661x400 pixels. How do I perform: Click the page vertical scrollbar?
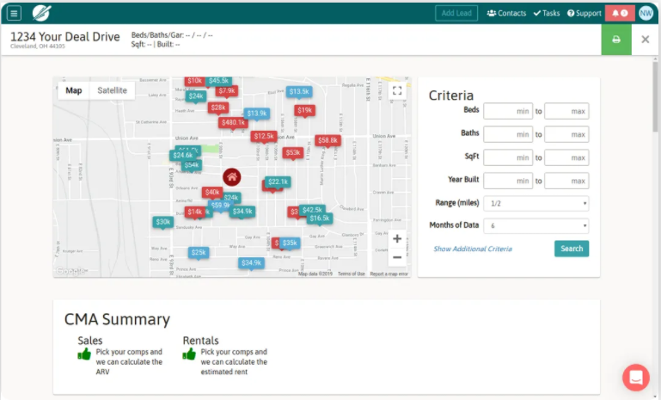tap(655, 97)
